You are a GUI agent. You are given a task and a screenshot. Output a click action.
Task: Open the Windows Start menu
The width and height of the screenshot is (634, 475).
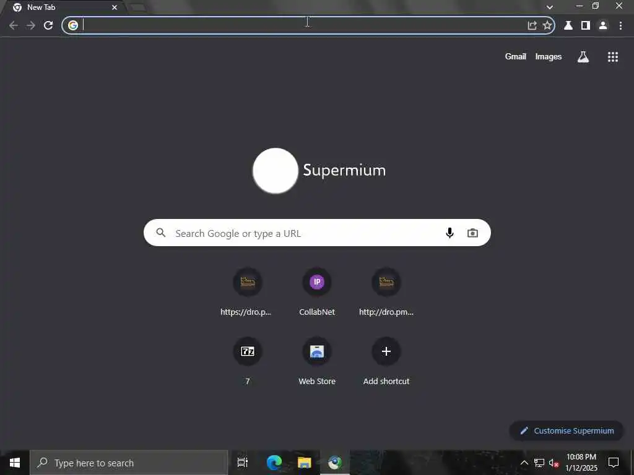pos(15,463)
